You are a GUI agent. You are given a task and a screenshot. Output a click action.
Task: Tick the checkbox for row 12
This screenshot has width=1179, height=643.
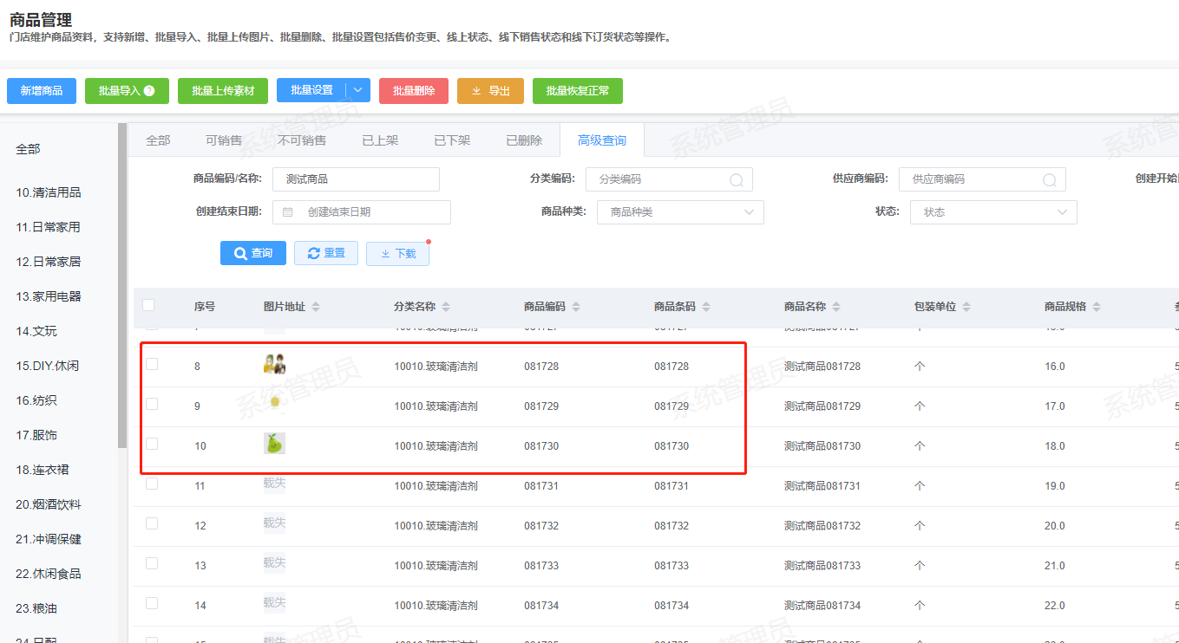(x=152, y=523)
